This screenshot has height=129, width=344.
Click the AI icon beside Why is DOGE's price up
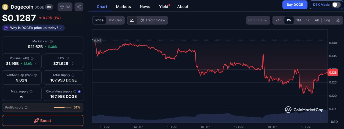[6, 28]
